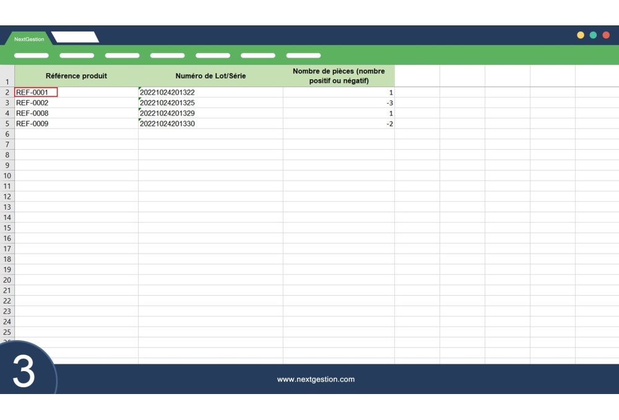The image size is (619, 420).
Task: Click the green error indicator on 20221024201322
Action: [141, 89]
